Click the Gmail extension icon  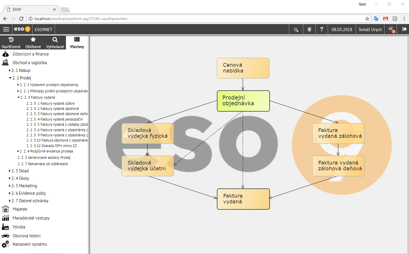coord(386,19)
